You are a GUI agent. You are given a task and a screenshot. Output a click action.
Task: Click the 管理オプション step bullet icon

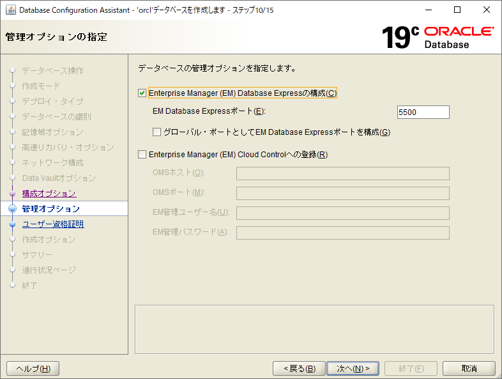coord(13,209)
